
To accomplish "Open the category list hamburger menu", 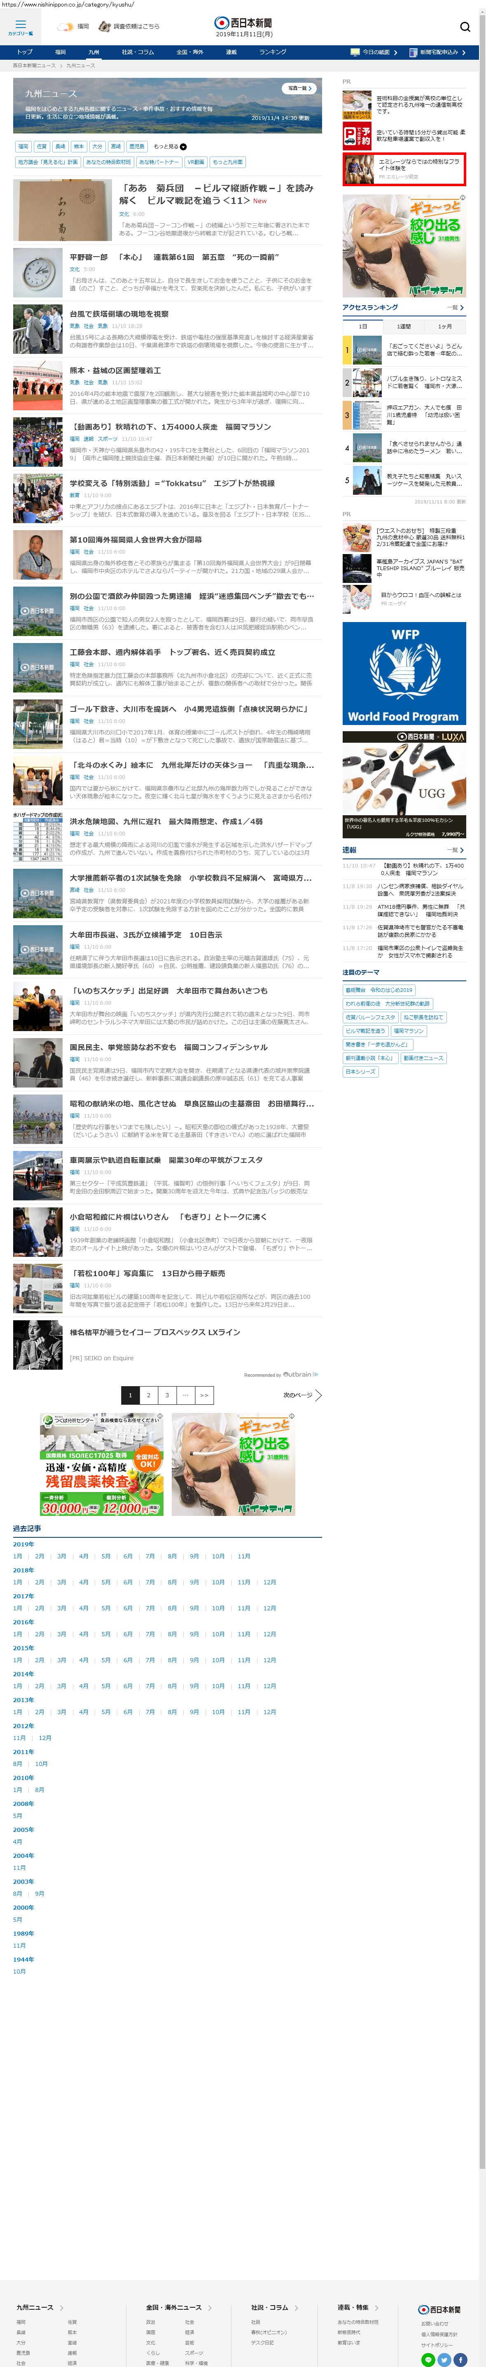I will click(x=20, y=26).
